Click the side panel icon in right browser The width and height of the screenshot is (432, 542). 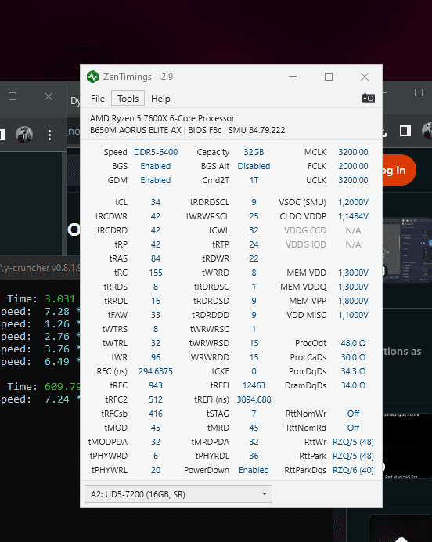coord(405,131)
